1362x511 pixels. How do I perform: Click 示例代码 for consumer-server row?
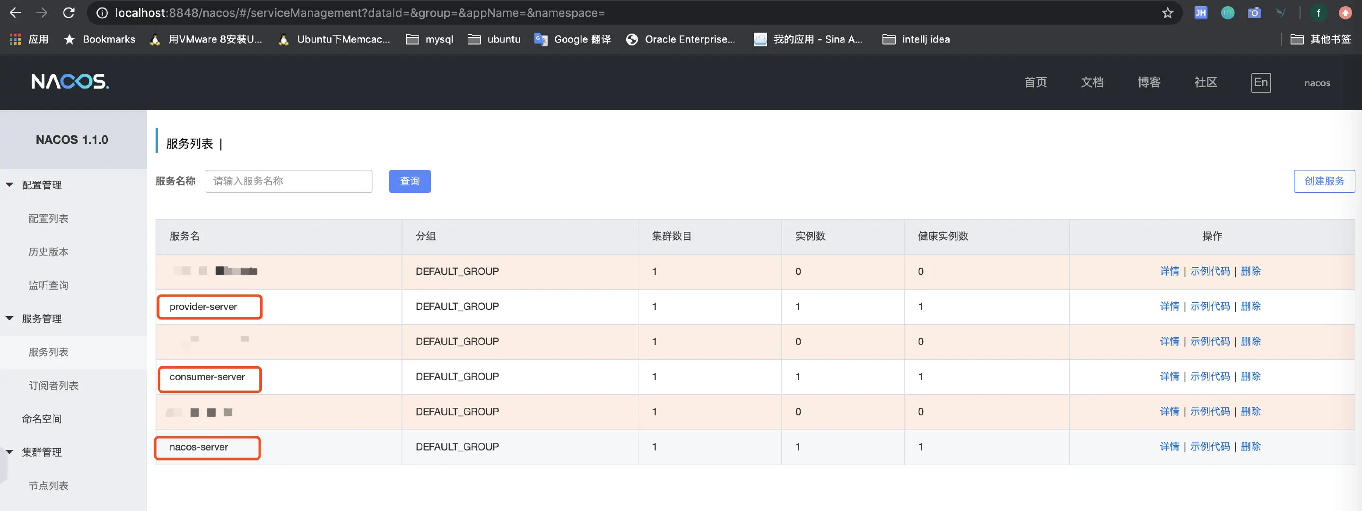[x=1210, y=377]
